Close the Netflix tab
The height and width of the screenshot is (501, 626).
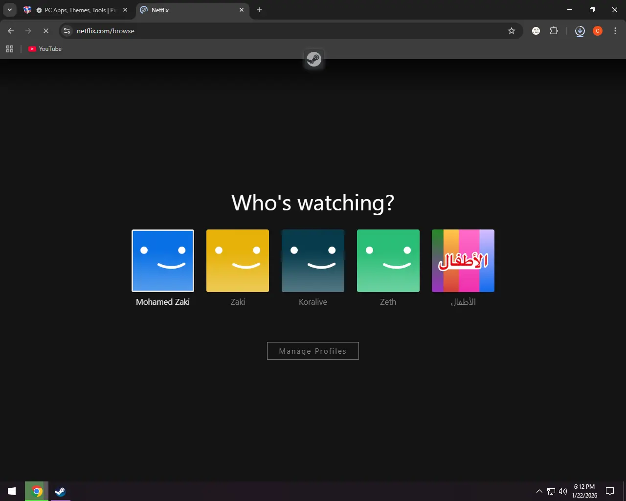click(x=242, y=10)
